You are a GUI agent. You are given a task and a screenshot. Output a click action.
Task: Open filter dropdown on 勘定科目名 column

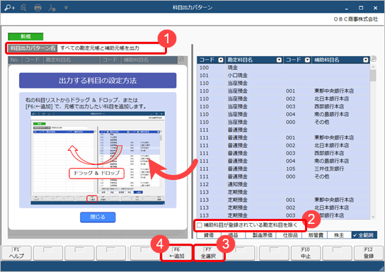point(279,60)
